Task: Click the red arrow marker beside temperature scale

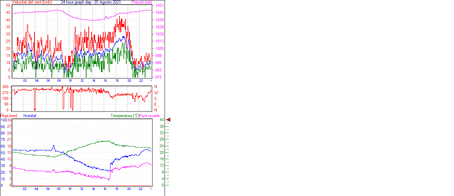Action: tap(168, 120)
